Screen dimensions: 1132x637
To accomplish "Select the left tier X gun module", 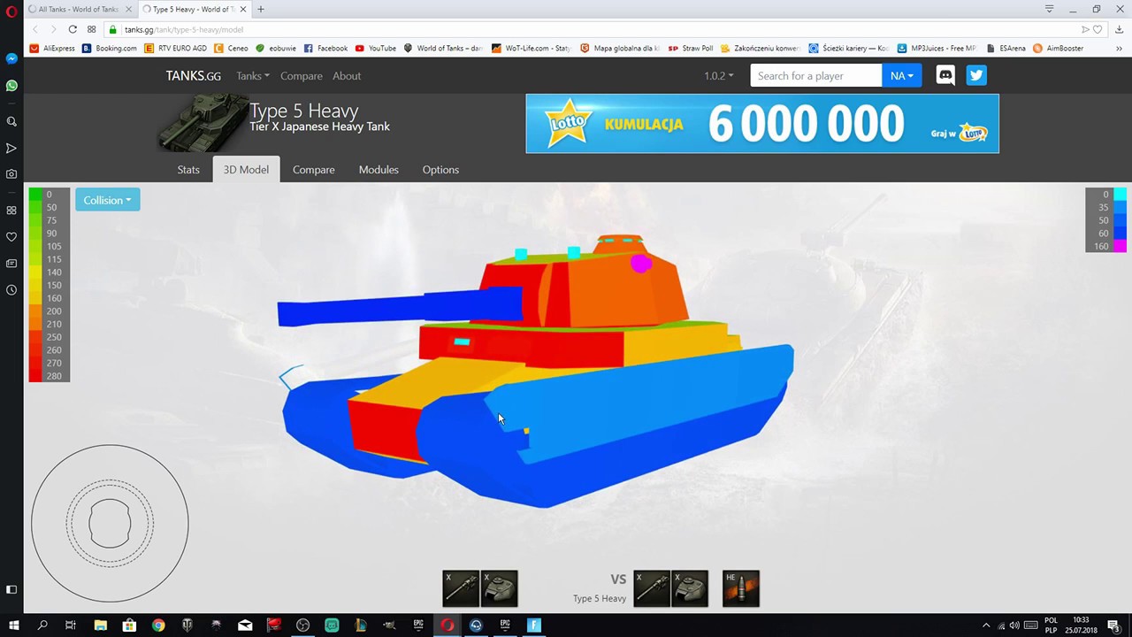I will coord(462,588).
